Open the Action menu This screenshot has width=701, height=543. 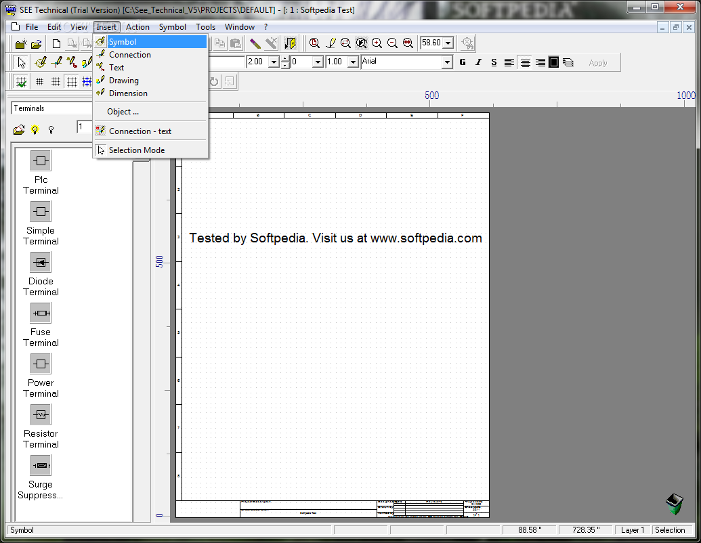point(137,27)
